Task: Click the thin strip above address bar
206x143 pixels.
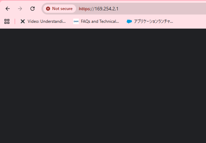Action: (x=103, y=1)
